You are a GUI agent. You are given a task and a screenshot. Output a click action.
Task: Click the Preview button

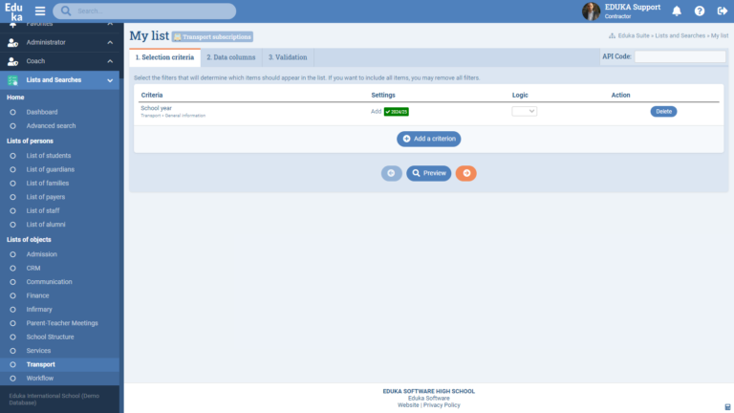(x=429, y=173)
